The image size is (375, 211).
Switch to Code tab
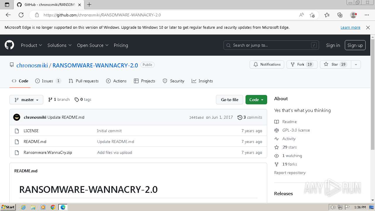[20, 81]
